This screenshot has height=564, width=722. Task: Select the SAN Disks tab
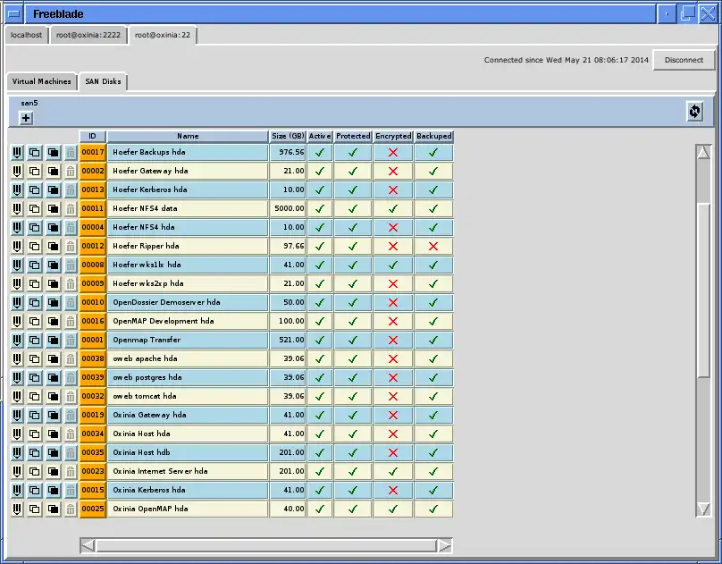[103, 81]
